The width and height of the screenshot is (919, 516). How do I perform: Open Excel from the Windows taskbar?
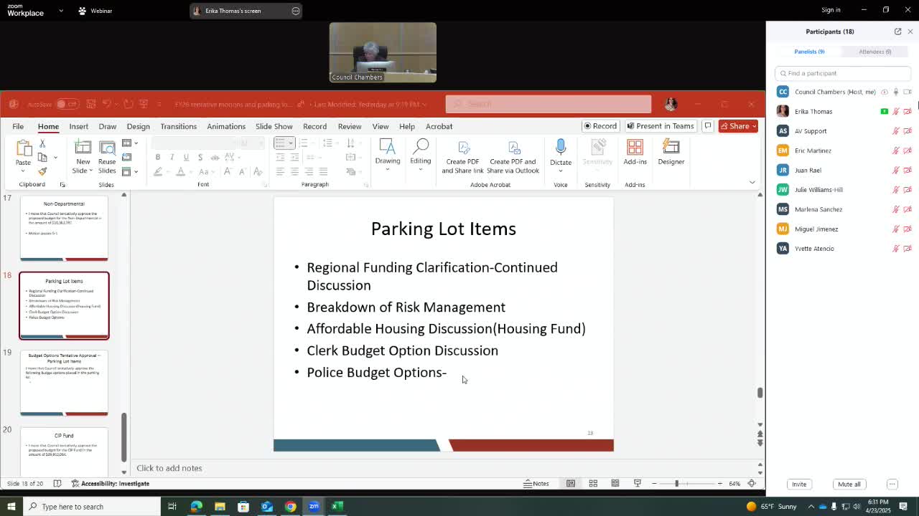337,507
